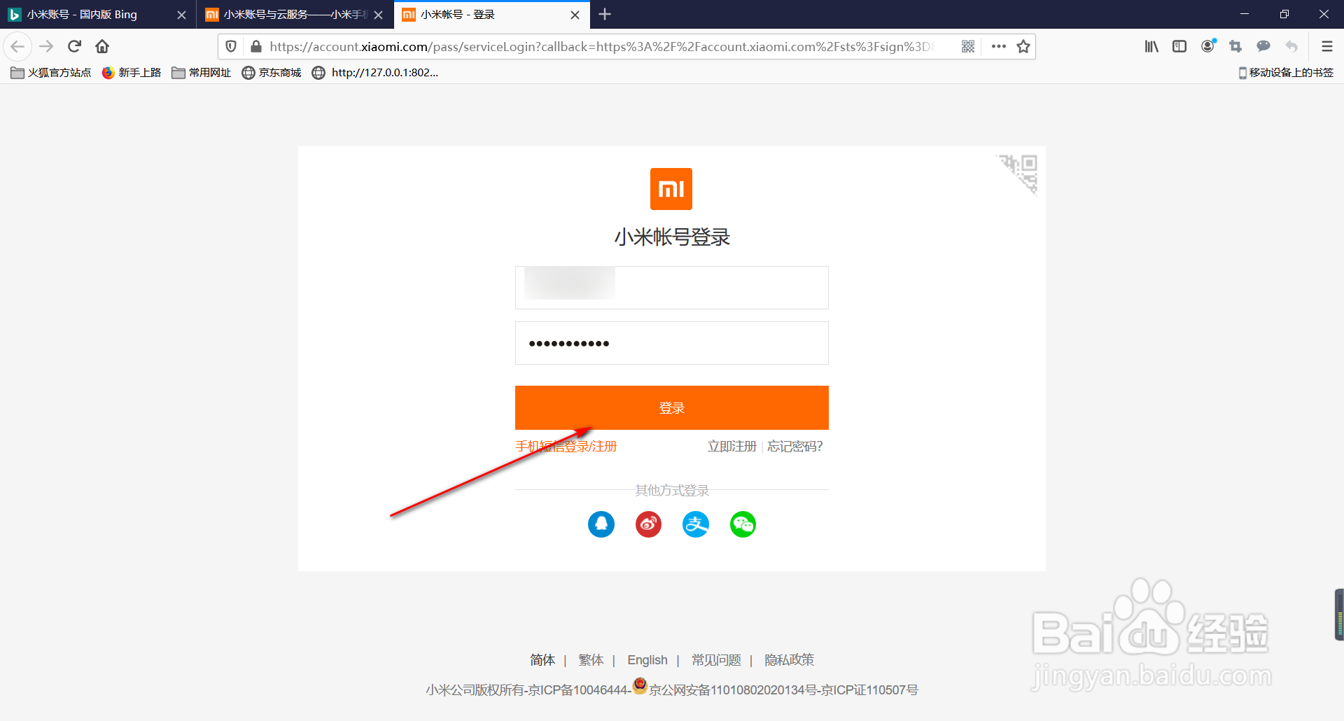The width and height of the screenshot is (1344, 721).
Task: Restore down the browser window
Action: point(1284,14)
